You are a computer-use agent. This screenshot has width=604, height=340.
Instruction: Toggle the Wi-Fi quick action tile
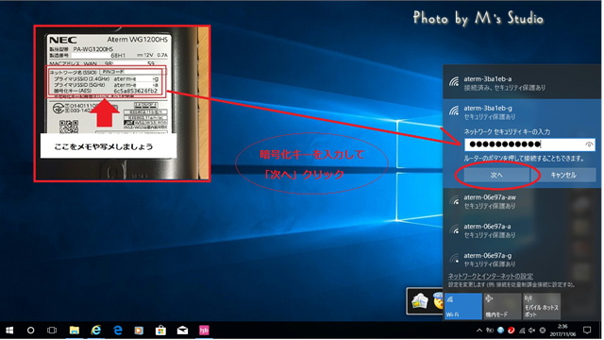pyautogui.click(x=463, y=306)
